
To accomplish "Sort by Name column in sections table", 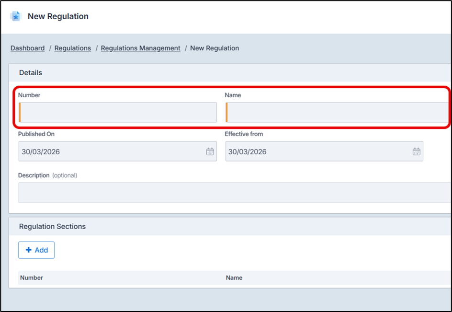I will [234, 277].
